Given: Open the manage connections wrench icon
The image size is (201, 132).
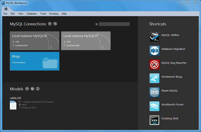Looking at the screenshot, I should 55,24.
